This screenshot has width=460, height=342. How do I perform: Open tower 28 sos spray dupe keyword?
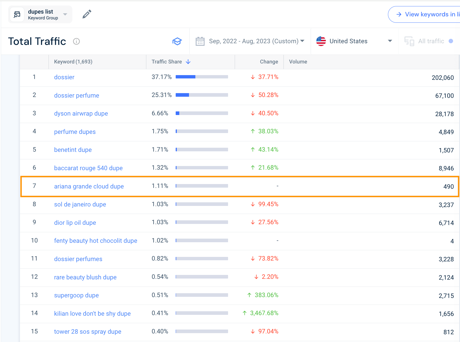pyautogui.click(x=88, y=332)
